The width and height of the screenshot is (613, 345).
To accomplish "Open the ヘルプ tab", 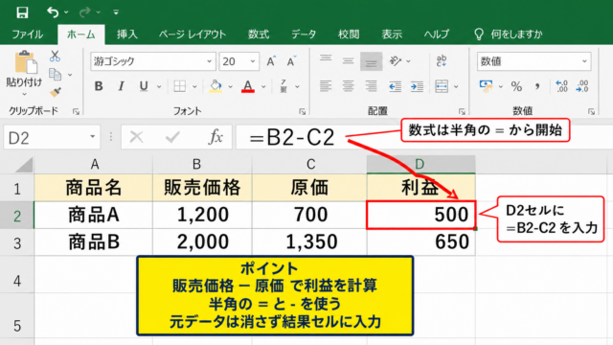I will pyautogui.click(x=437, y=34).
